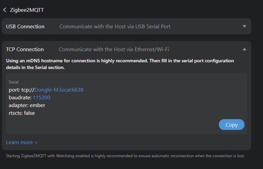Screen dimensions: 263x169
Task: Click the USB Connection header label
Action: [25, 26]
